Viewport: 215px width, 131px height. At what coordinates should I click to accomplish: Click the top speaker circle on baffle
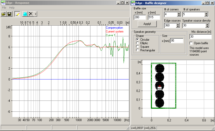point(160,69)
